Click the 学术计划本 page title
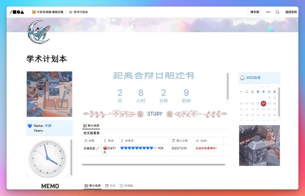 [x=47, y=59]
